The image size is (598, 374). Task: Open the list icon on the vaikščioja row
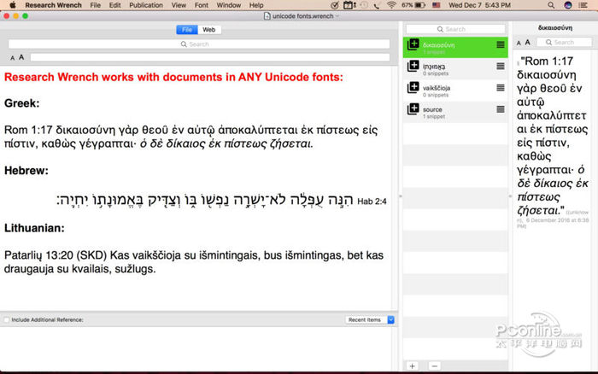coord(501,88)
